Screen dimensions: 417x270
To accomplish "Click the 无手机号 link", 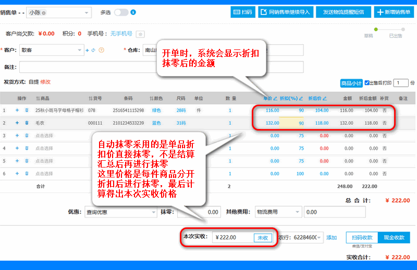I will [x=121, y=34].
